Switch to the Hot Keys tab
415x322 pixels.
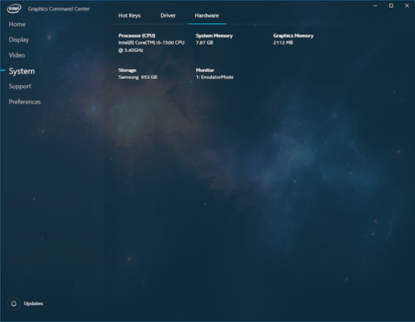tap(130, 15)
